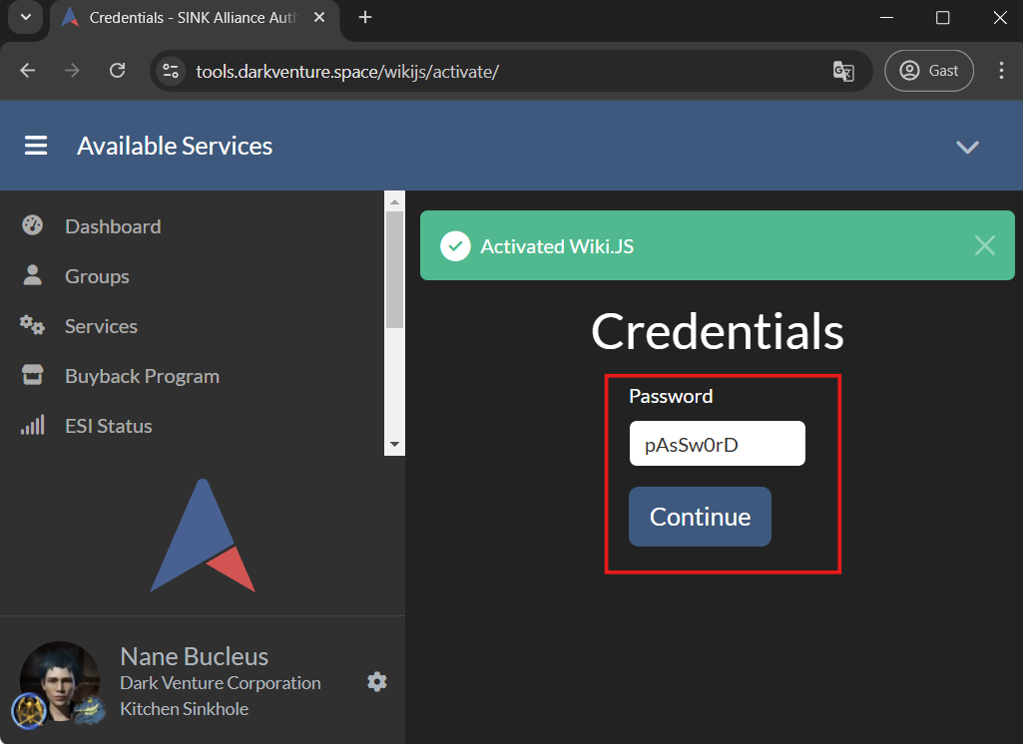Expand the header chevron dropdown
Viewport: 1023px width, 744px height.
click(x=966, y=147)
